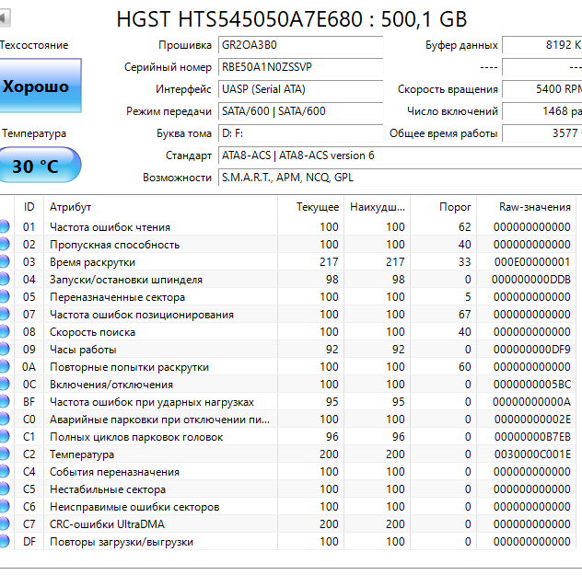Viewport: 582px width, 575px height.
Task: Select the Нестабильные сектора row
Action: coord(287,489)
